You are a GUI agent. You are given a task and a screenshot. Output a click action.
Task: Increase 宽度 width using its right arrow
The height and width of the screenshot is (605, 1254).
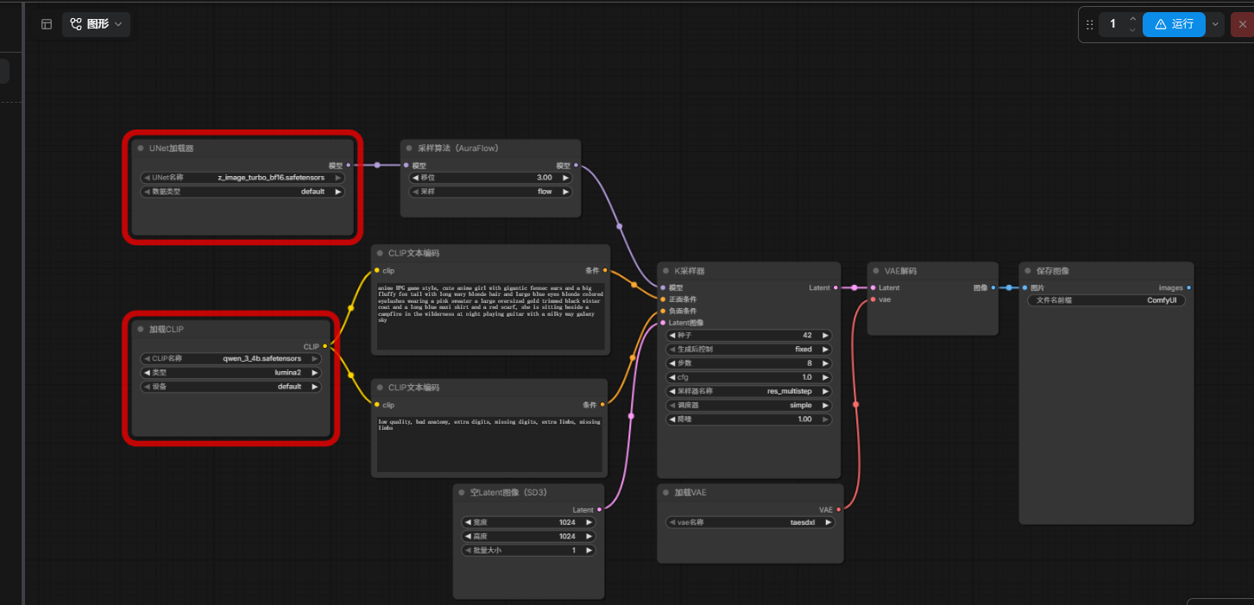589,522
